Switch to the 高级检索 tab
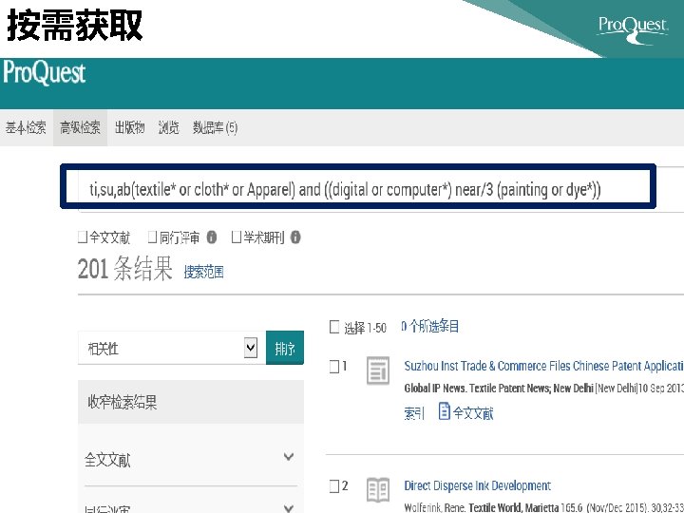 tap(80, 128)
